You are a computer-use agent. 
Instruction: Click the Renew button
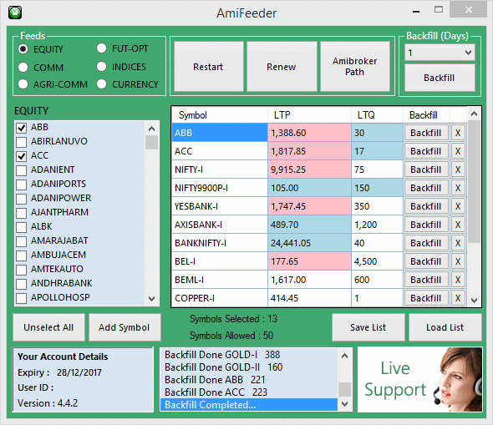(x=282, y=67)
